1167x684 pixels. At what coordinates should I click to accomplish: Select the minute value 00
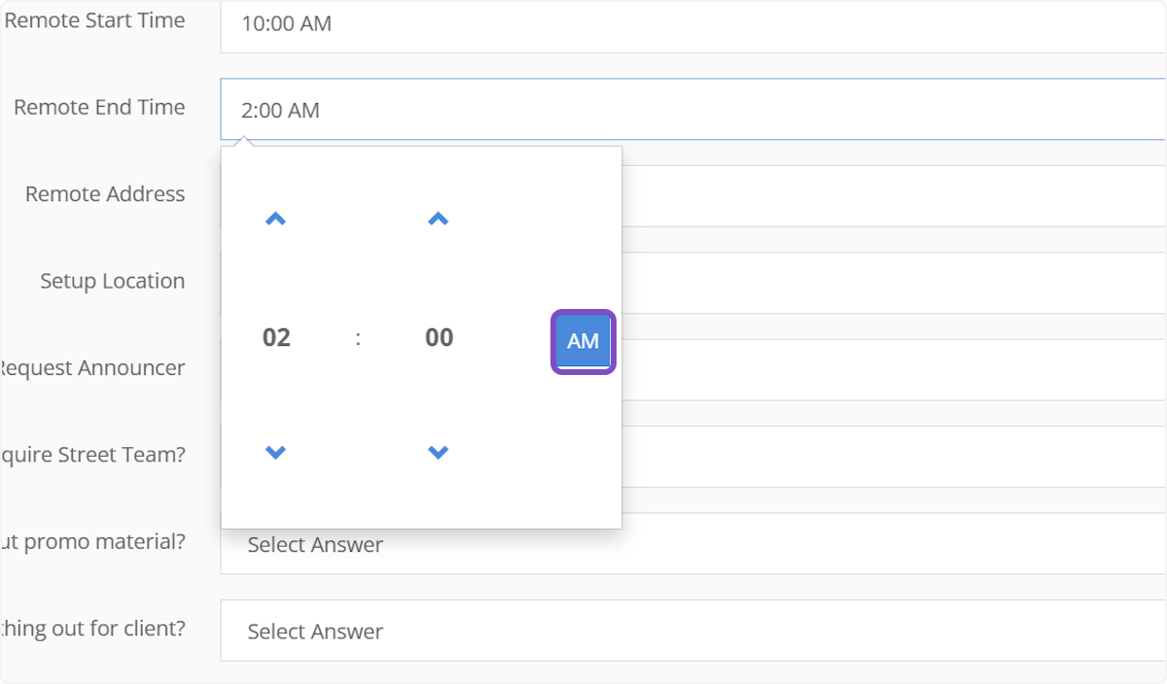pos(440,337)
